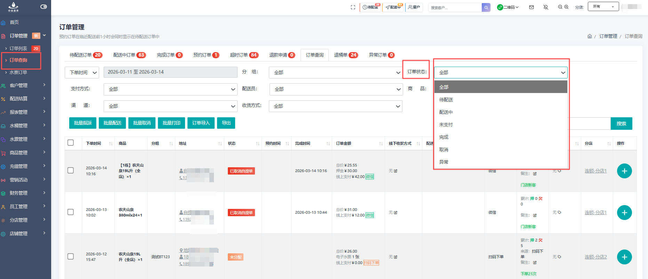Click the 批量取消 button
The image size is (648, 279).
point(142,123)
